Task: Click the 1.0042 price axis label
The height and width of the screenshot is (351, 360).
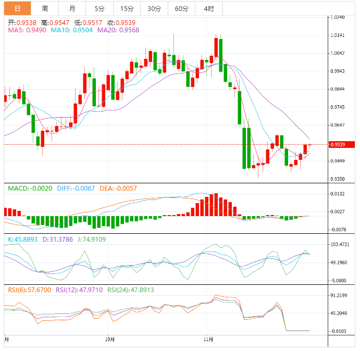Action: click(338, 53)
